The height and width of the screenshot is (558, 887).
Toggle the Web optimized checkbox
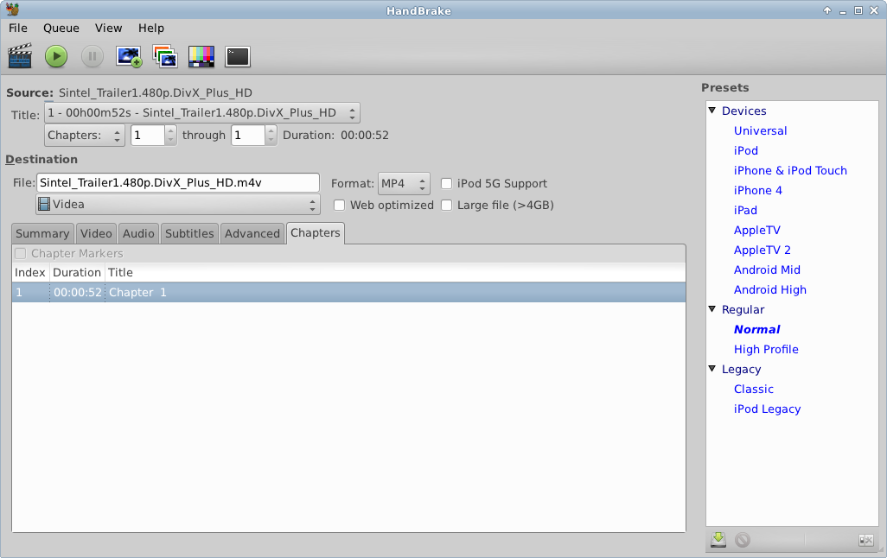pyautogui.click(x=339, y=206)
